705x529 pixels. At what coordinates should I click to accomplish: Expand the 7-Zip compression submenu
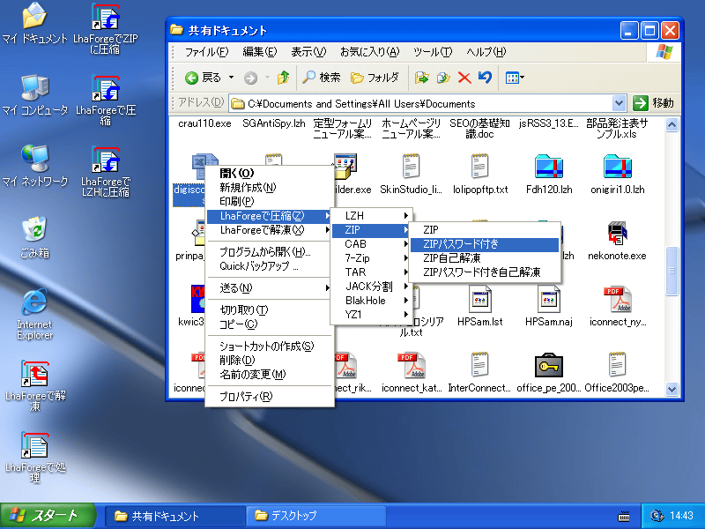[371, 258]
